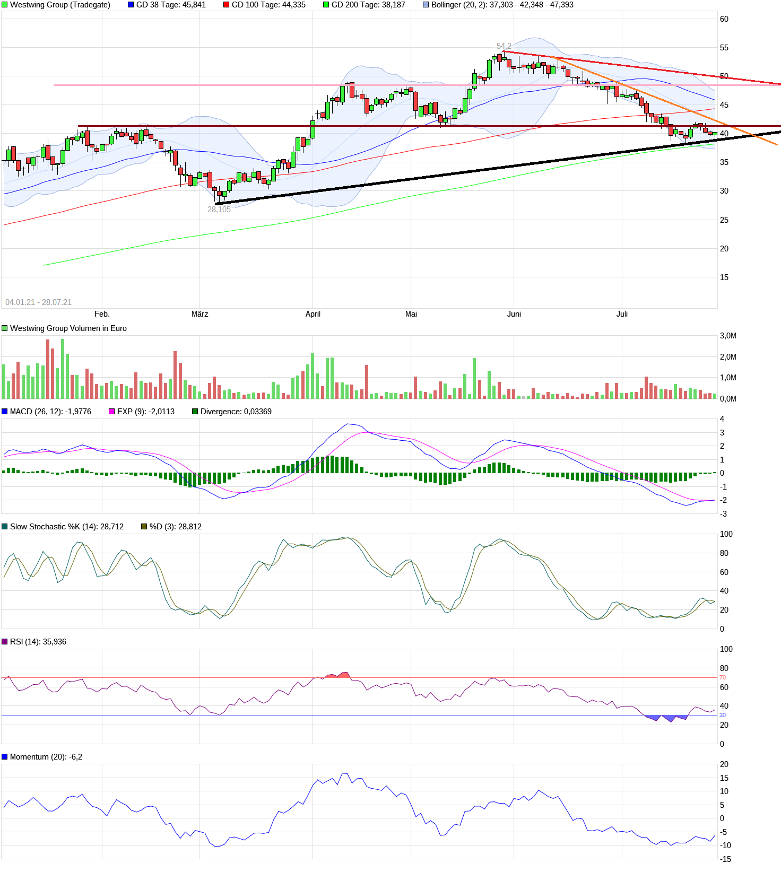Click the date range '04.01.21 - 28.07.21'
781x872 pixels.
click(x=38, y=302)
